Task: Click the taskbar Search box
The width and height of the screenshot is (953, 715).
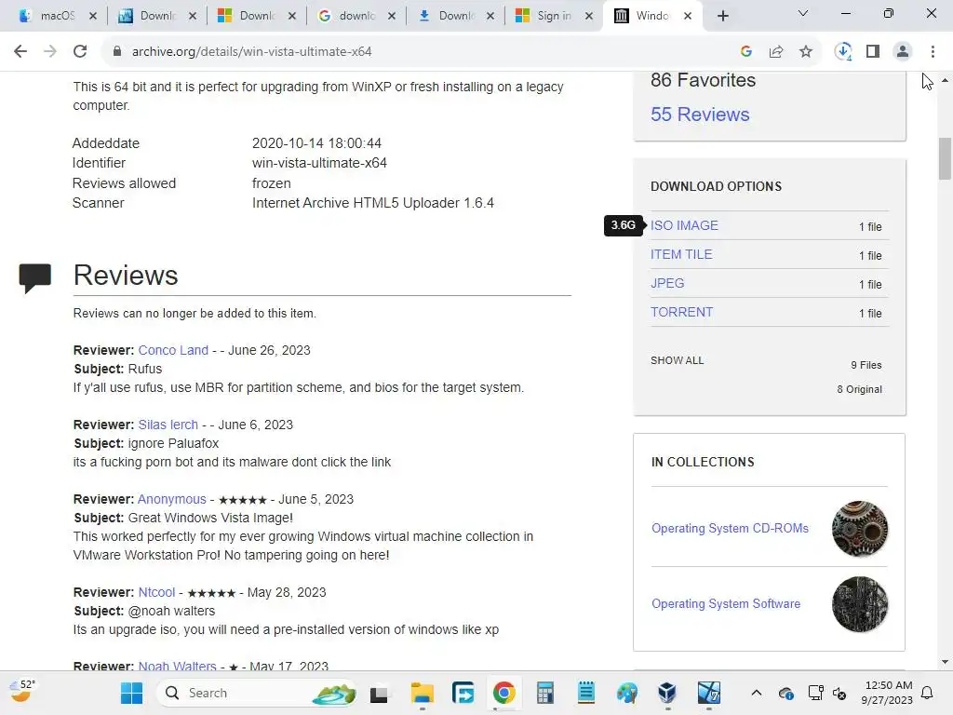Action: tap(257, 693)
